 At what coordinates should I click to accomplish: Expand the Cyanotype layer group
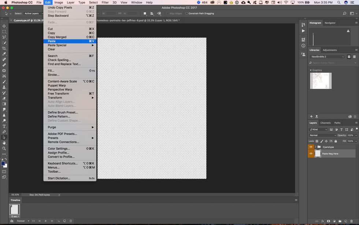315,147
